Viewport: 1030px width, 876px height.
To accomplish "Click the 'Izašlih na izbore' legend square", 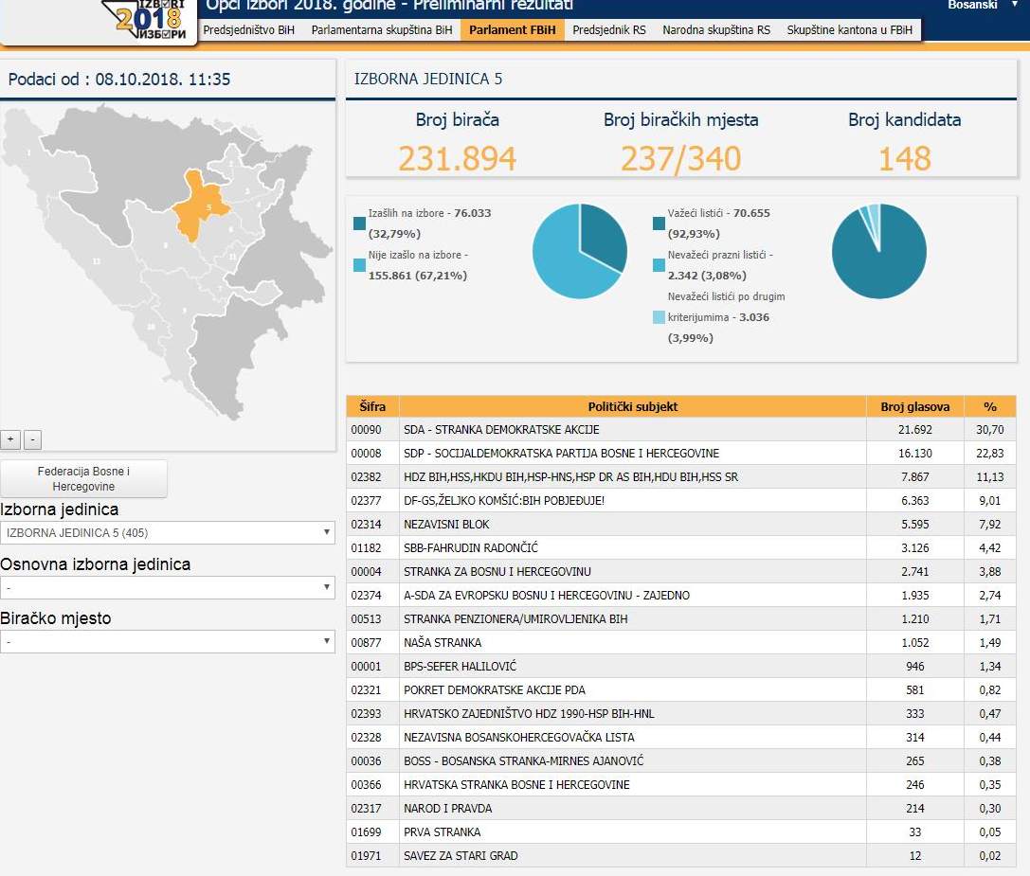I will [x=359, y=223].
